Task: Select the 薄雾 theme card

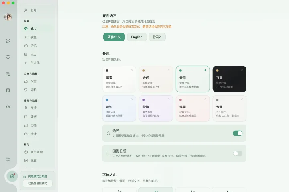Action: (x=119, y=79)
